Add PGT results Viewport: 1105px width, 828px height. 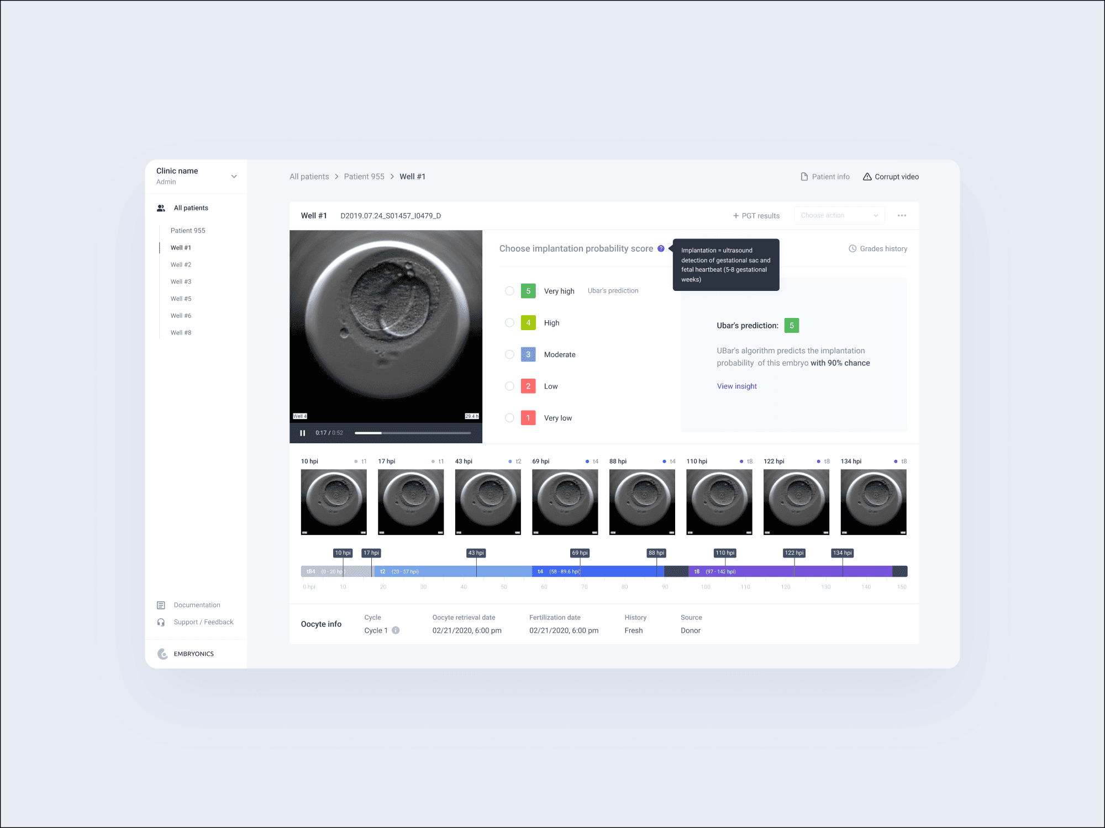click(756, 215)
